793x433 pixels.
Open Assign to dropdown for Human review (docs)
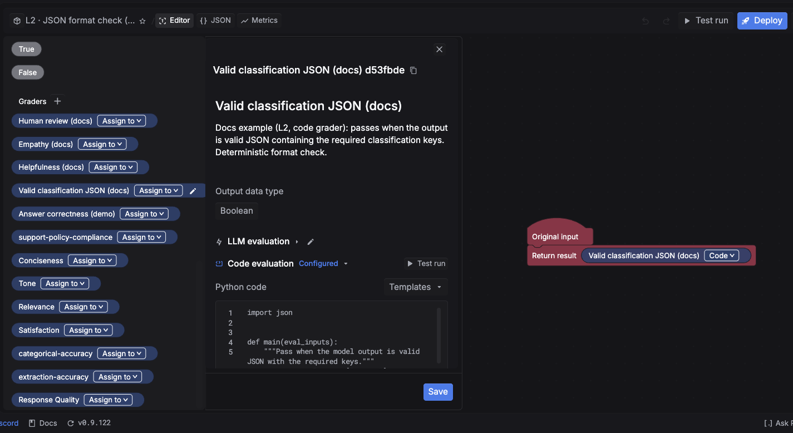click(x=121, y=121)
